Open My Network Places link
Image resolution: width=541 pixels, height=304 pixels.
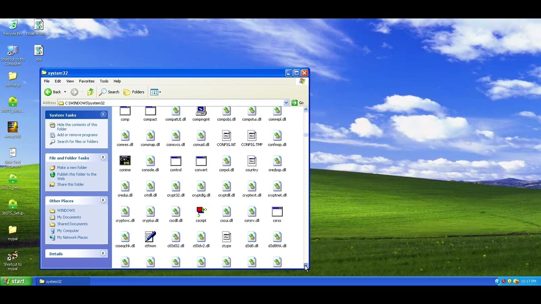tap(72, 238)
